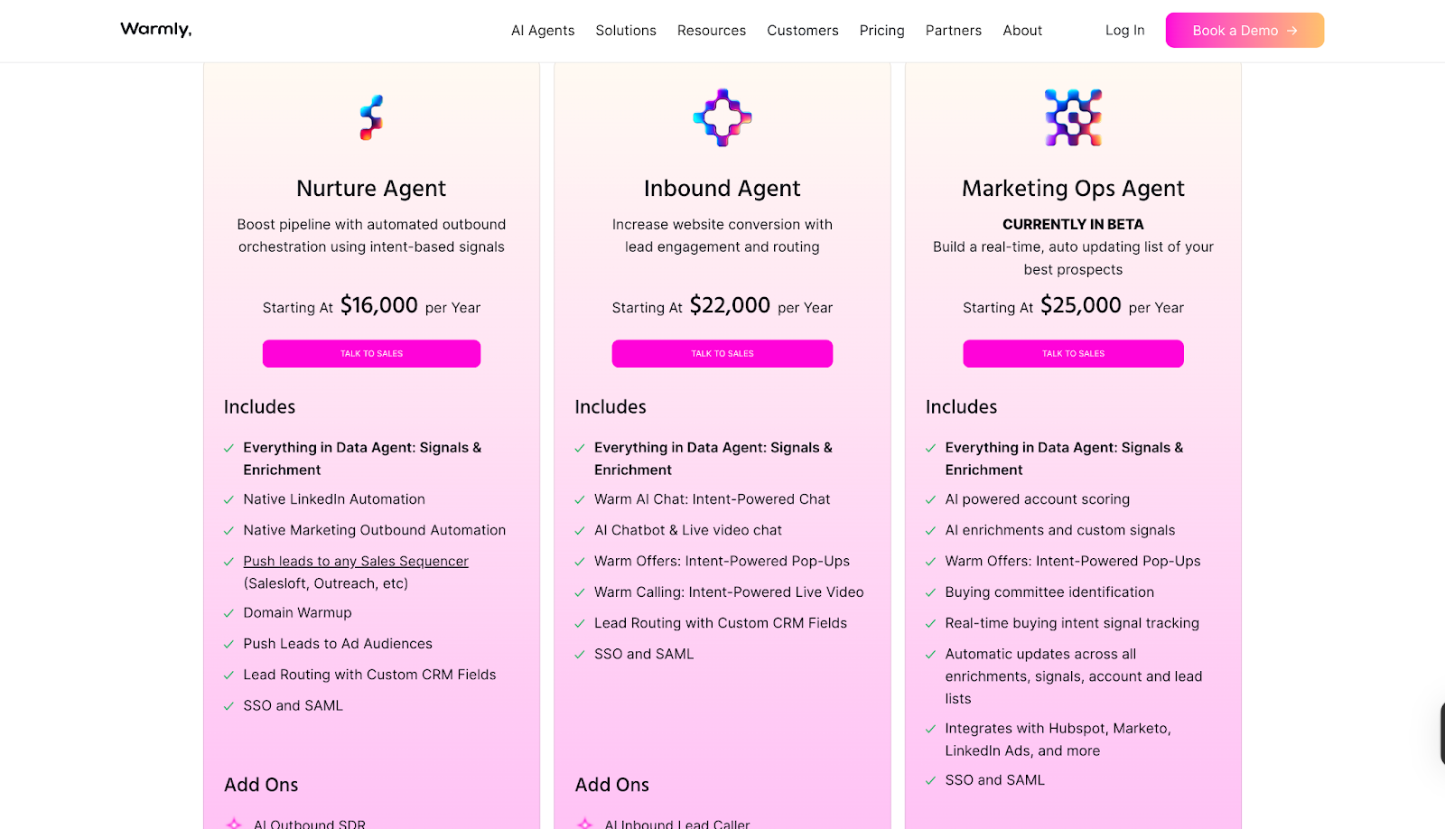Click the Log In link
The height and width of the screenshot is (829, 1445).
1125,31
